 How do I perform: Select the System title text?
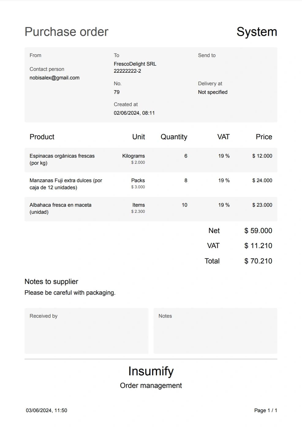[257, 32]
